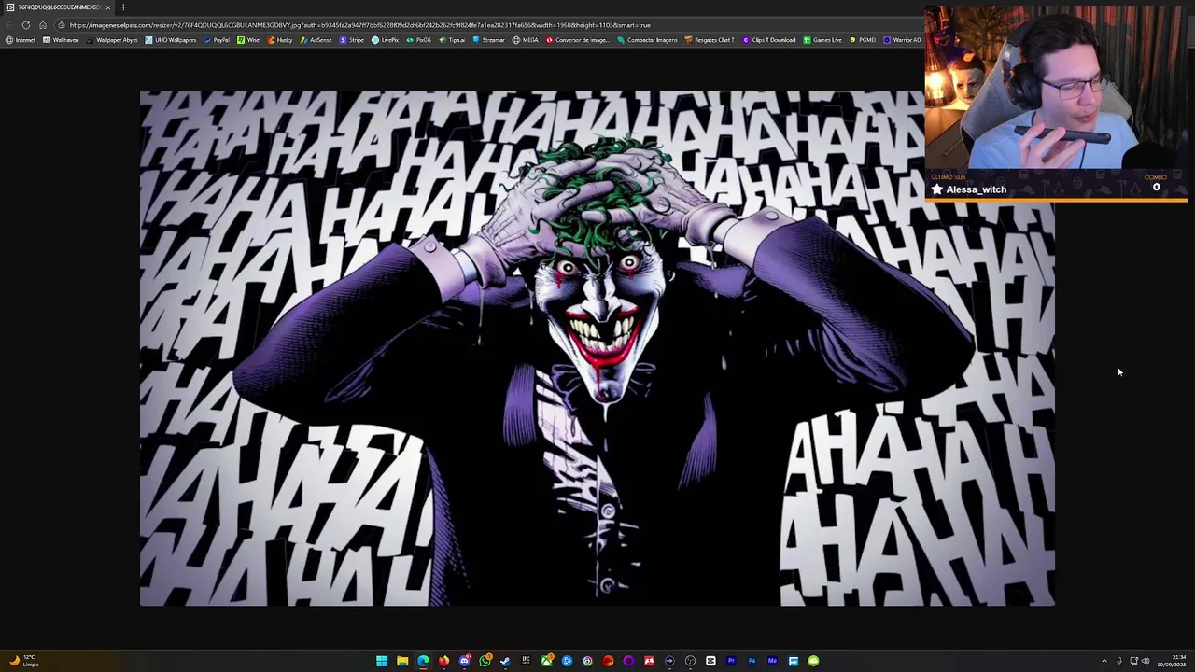Viewport: 1195px width, 672px height.
Task: Go to the browser home page icon
Action: pyautogui.click(x=42, y=25)
